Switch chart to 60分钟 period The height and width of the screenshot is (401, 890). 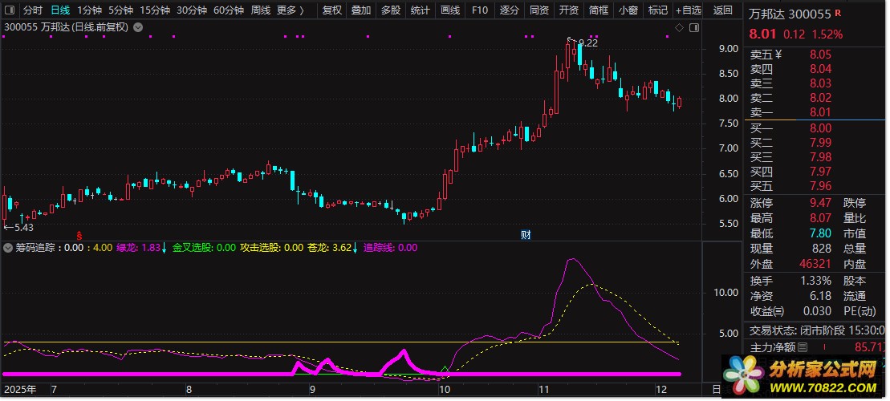pos(227,10)
